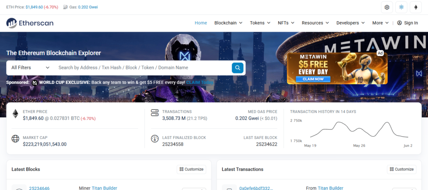The width and height of the screenshot is (428, 190).
Task: Click the WORLD CUP EXCLUSIVE sponsored text
Action: [x=64, y=82]
